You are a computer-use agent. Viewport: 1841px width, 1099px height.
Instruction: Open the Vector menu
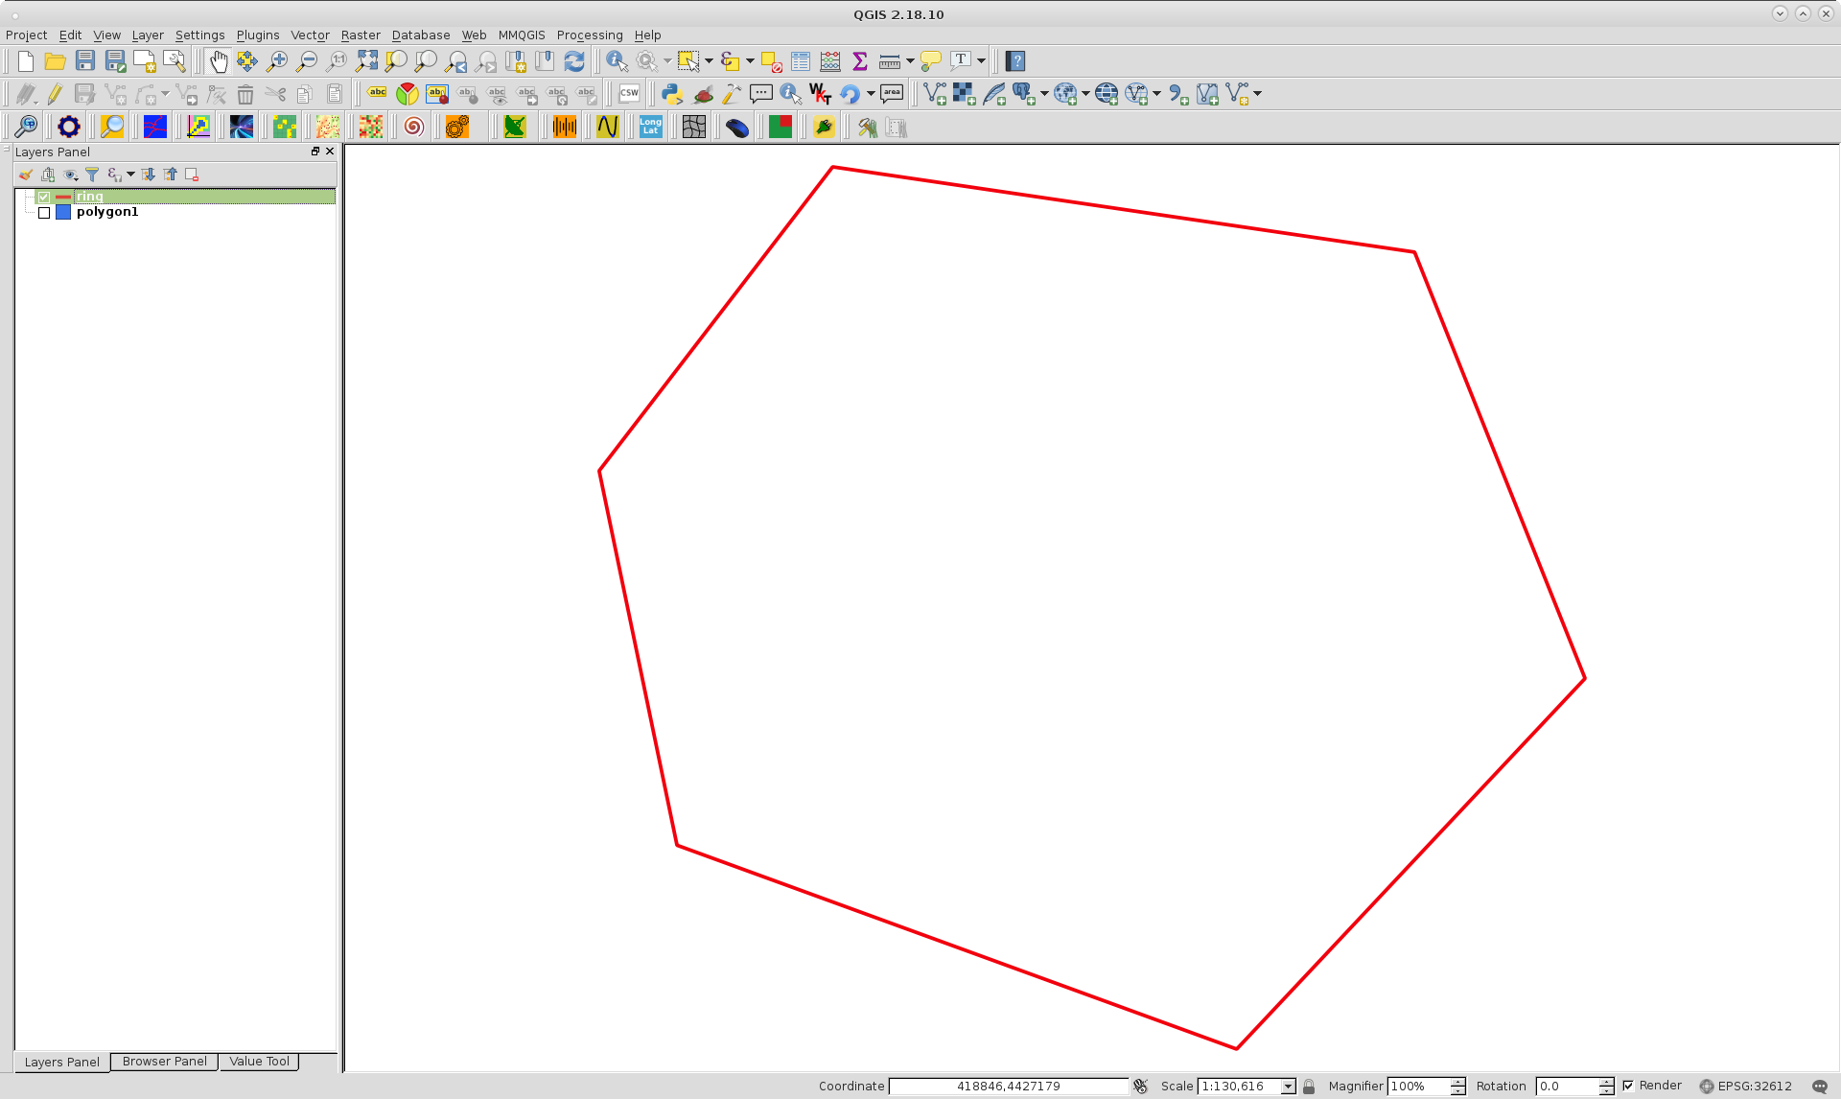coord(310,35)
